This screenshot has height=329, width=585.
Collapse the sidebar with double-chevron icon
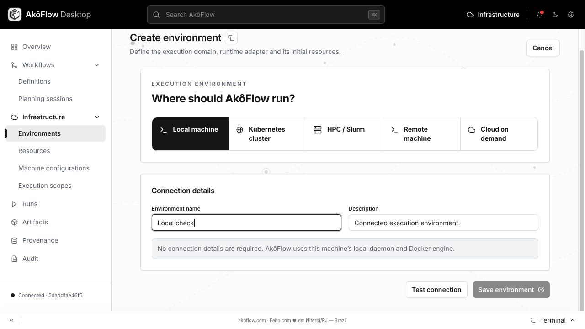pos(11,320)
